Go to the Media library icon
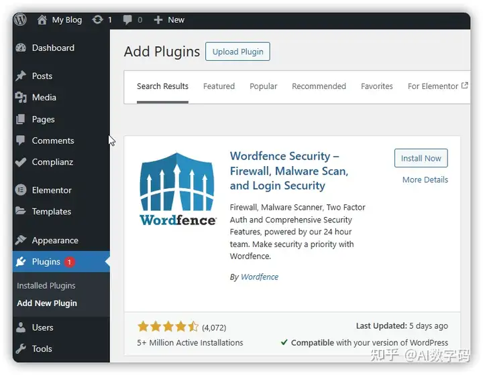The image size is (483, 375). tap(21, 98)
